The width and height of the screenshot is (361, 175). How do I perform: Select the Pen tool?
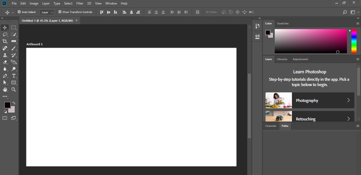[5, 76]
